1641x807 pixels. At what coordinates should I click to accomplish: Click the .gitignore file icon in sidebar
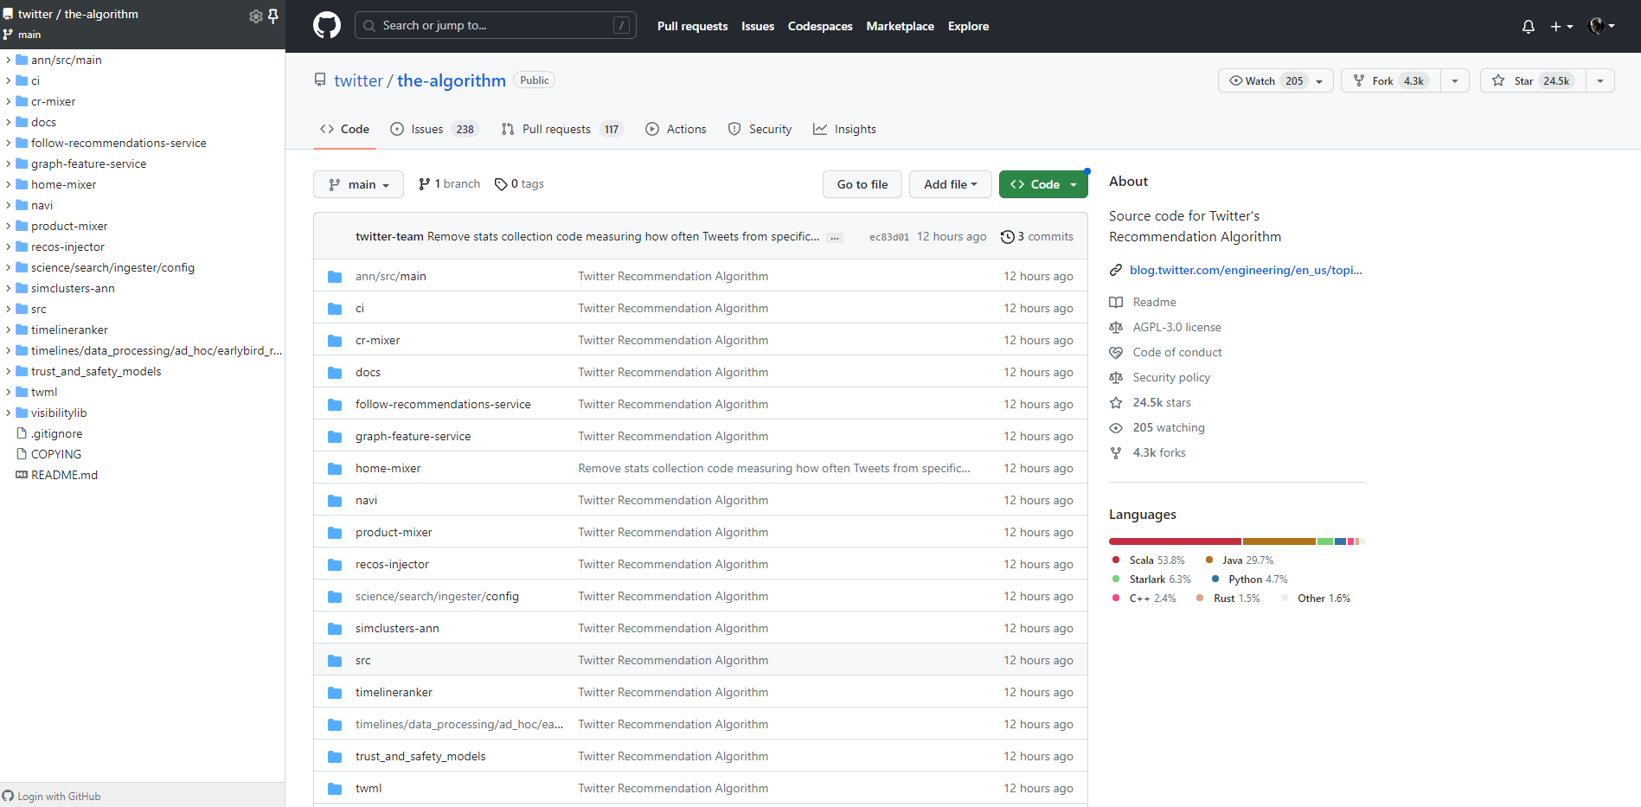click(x=22, y=433)
